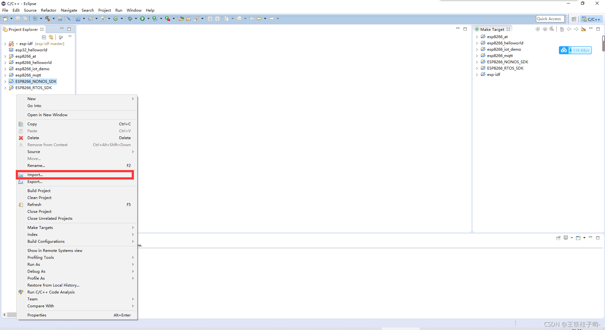The width and height of the screenshot is (605, 330).
Task: Choose Export... from the context menu
Action: tap(77, 182)
